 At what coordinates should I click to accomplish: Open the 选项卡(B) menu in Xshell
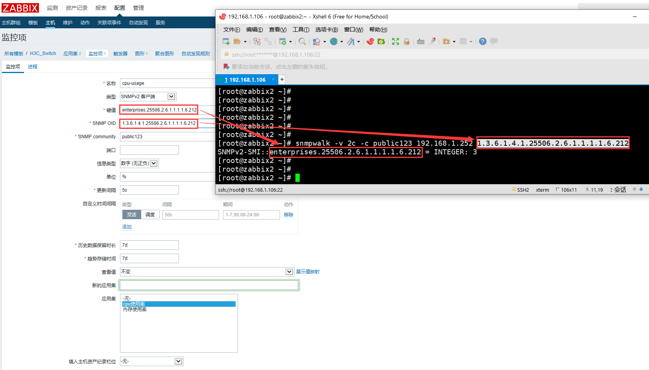point(326,29)
